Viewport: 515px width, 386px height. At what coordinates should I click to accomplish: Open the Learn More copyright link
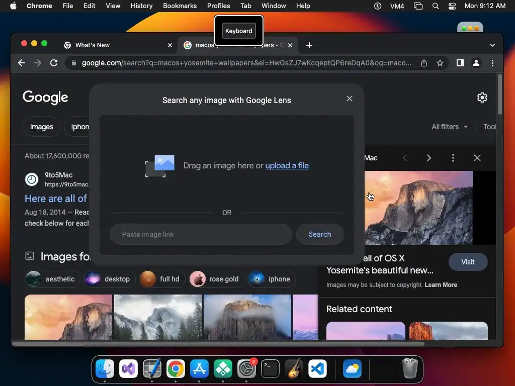(441, 285)
